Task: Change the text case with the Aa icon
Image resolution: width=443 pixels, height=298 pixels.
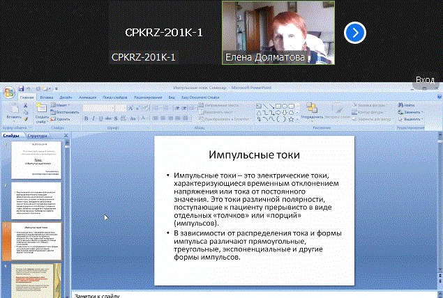Action: (133, 118)
